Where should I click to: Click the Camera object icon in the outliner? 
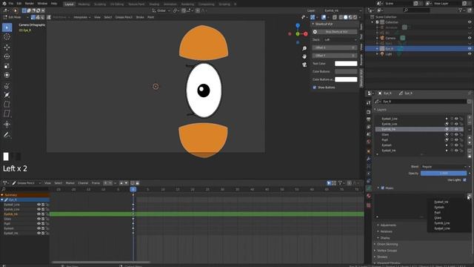click(x=382, y=38)
